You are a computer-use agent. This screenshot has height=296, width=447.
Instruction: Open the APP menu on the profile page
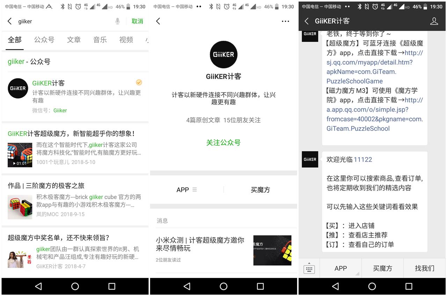pos(186,190)
